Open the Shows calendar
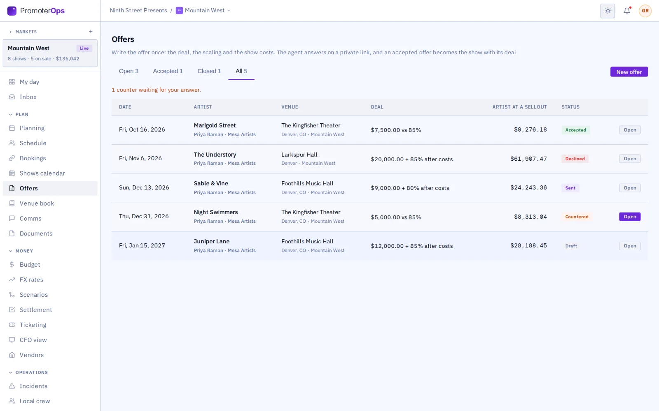The width and height of the screenshot is (659, 411). 50,173
